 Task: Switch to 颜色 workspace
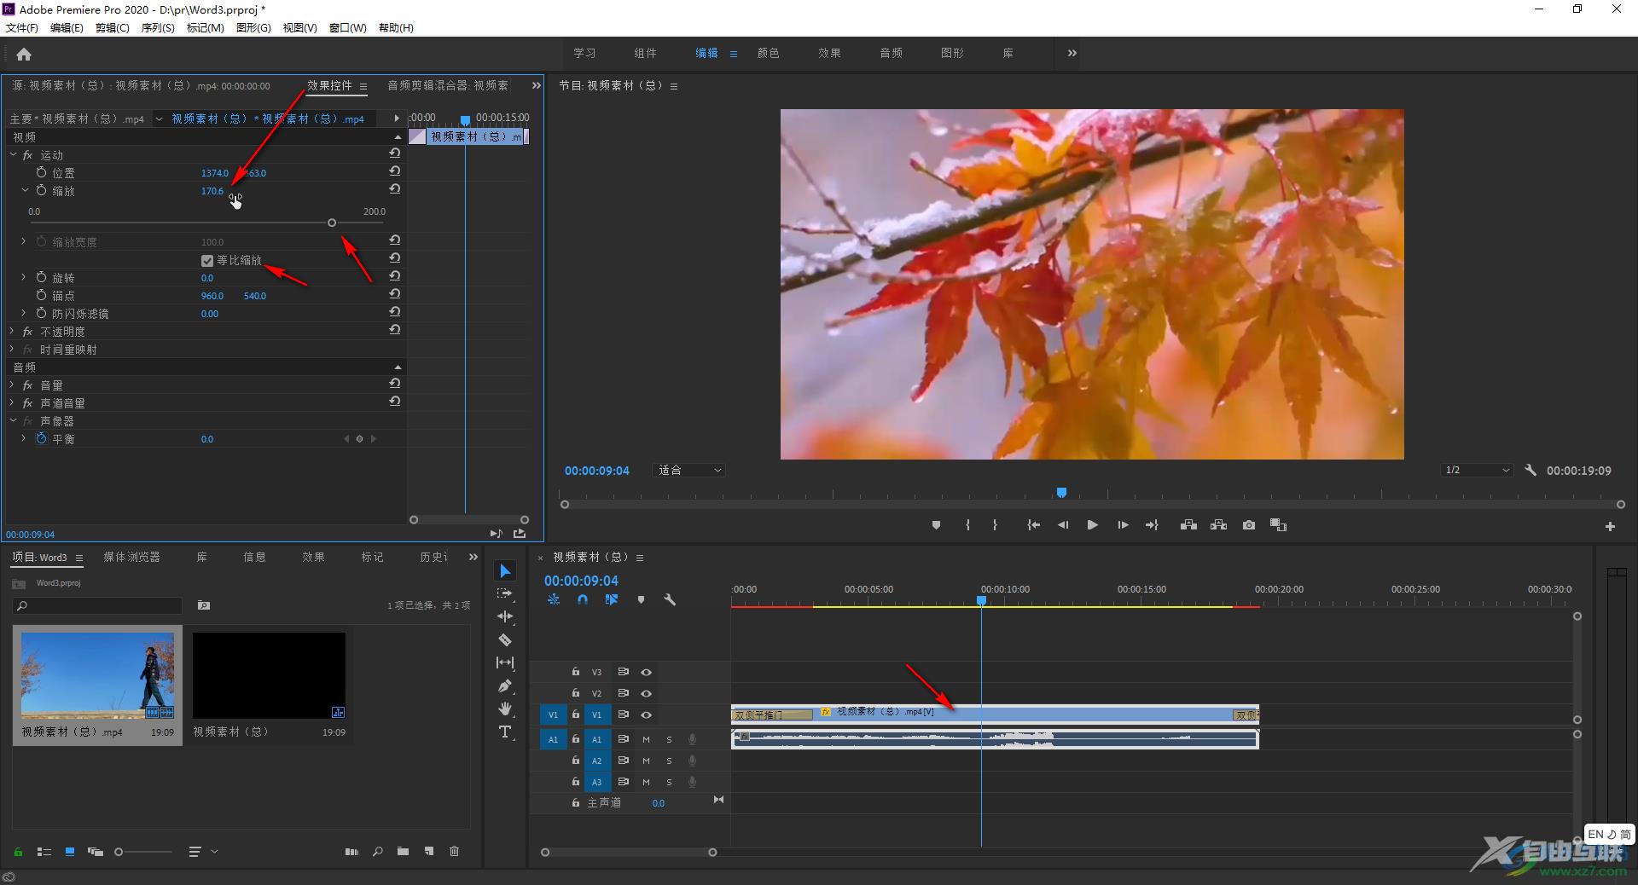point(768,53)
